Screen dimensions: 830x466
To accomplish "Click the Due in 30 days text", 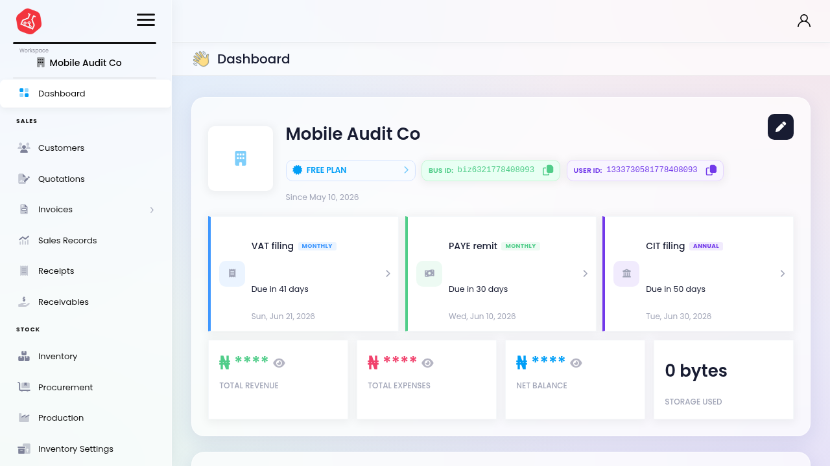I will (478, 289).
